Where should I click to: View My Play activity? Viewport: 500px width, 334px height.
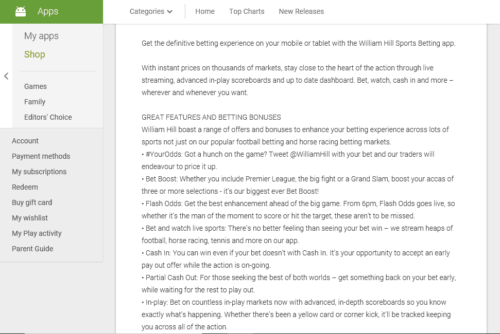tap(37, 233)
